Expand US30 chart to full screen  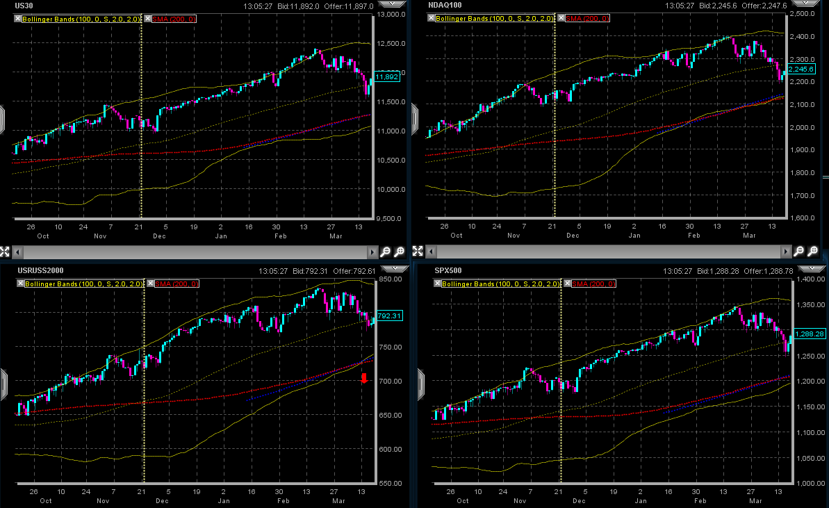click(5, 252)
